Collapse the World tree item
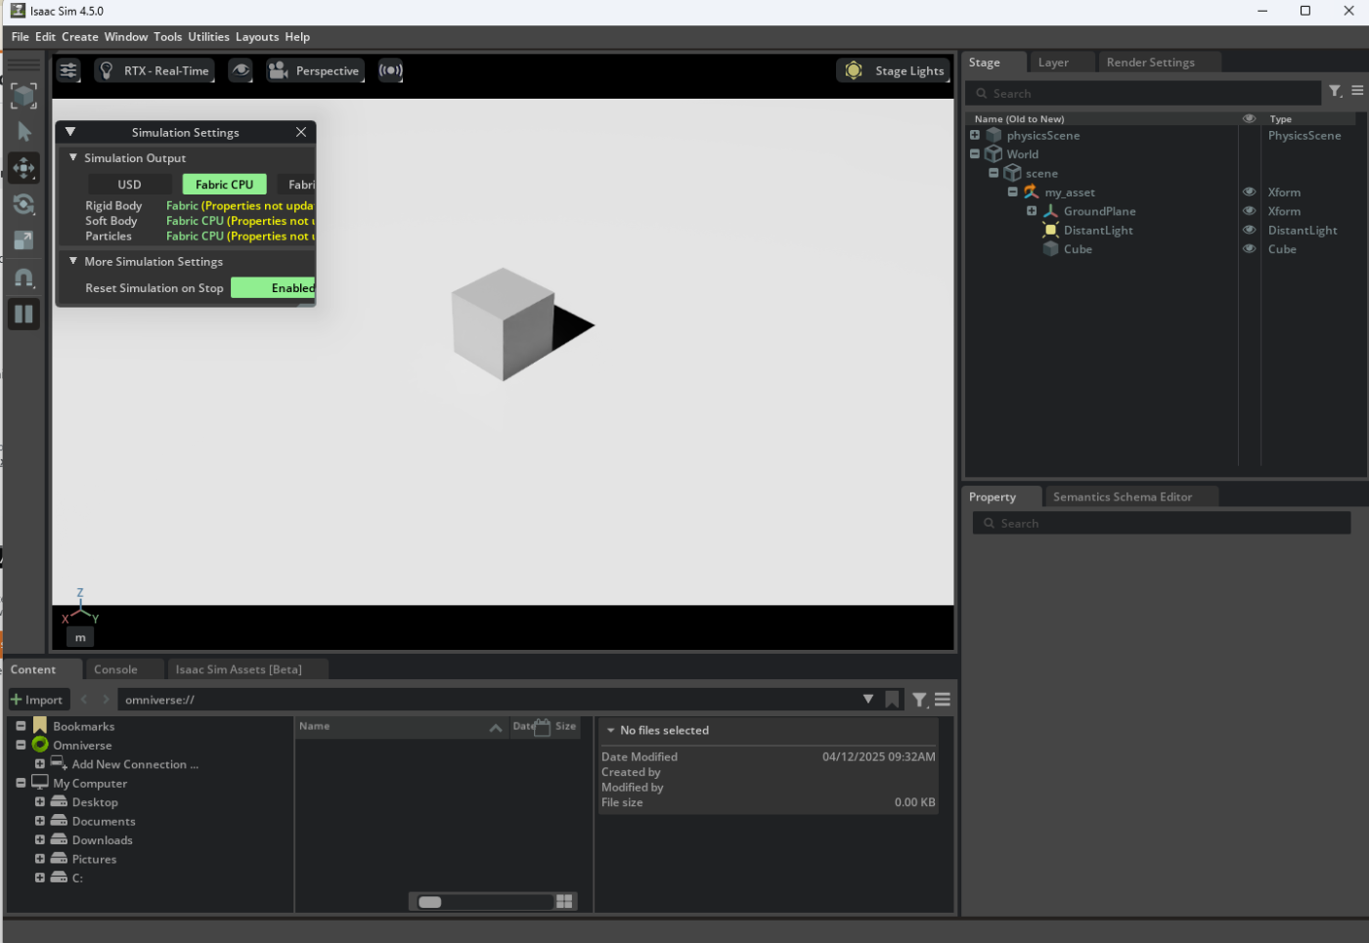 (975, 153)
